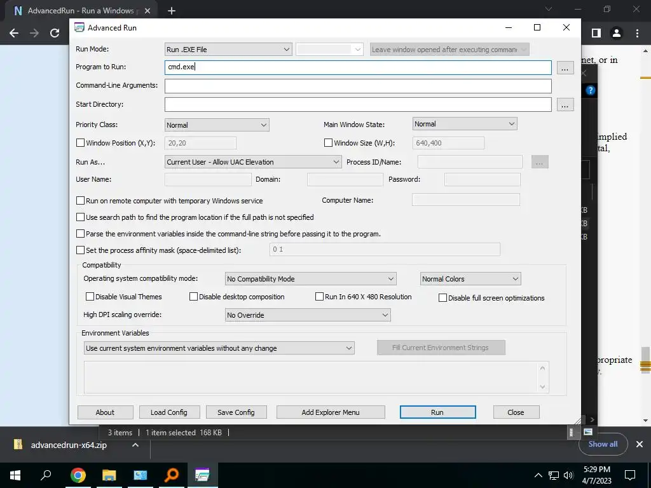Open new browser tab with plus
Image resolution: width=651 pixels, height=488 pixels.
172,11
